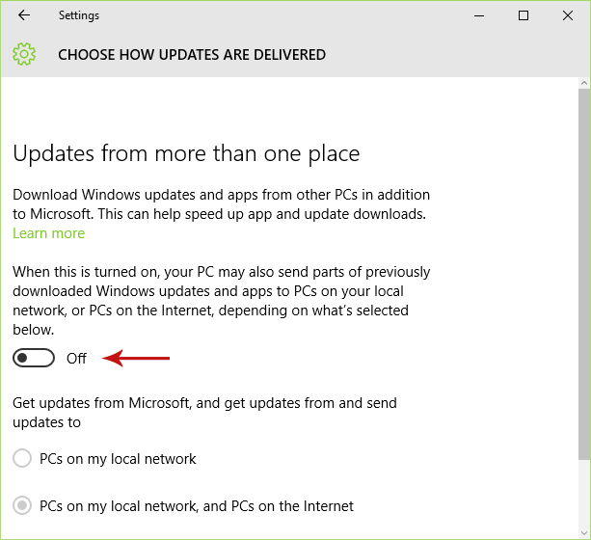The height and width of the screenshot is (540, 591).
Task: Turn on the update sharing toggle switch
Action: (35, 359)
